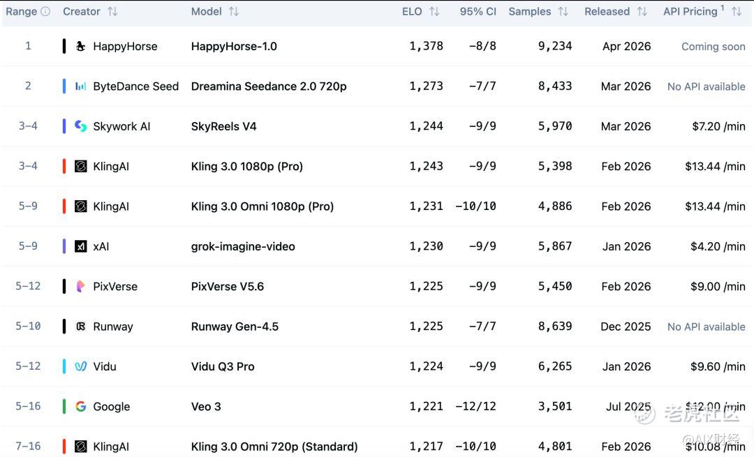Sort table by Model column arrows
754x457 pixels.
click(x=234, y=12)
